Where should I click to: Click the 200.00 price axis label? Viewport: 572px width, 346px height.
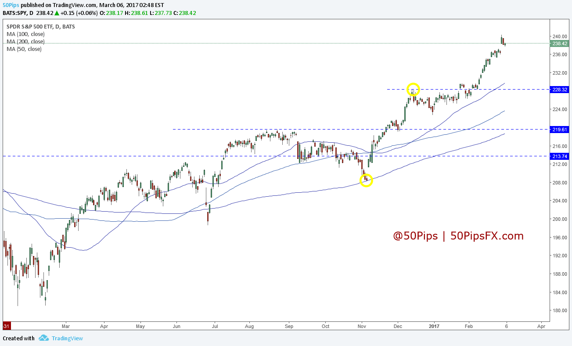[560, 219]
